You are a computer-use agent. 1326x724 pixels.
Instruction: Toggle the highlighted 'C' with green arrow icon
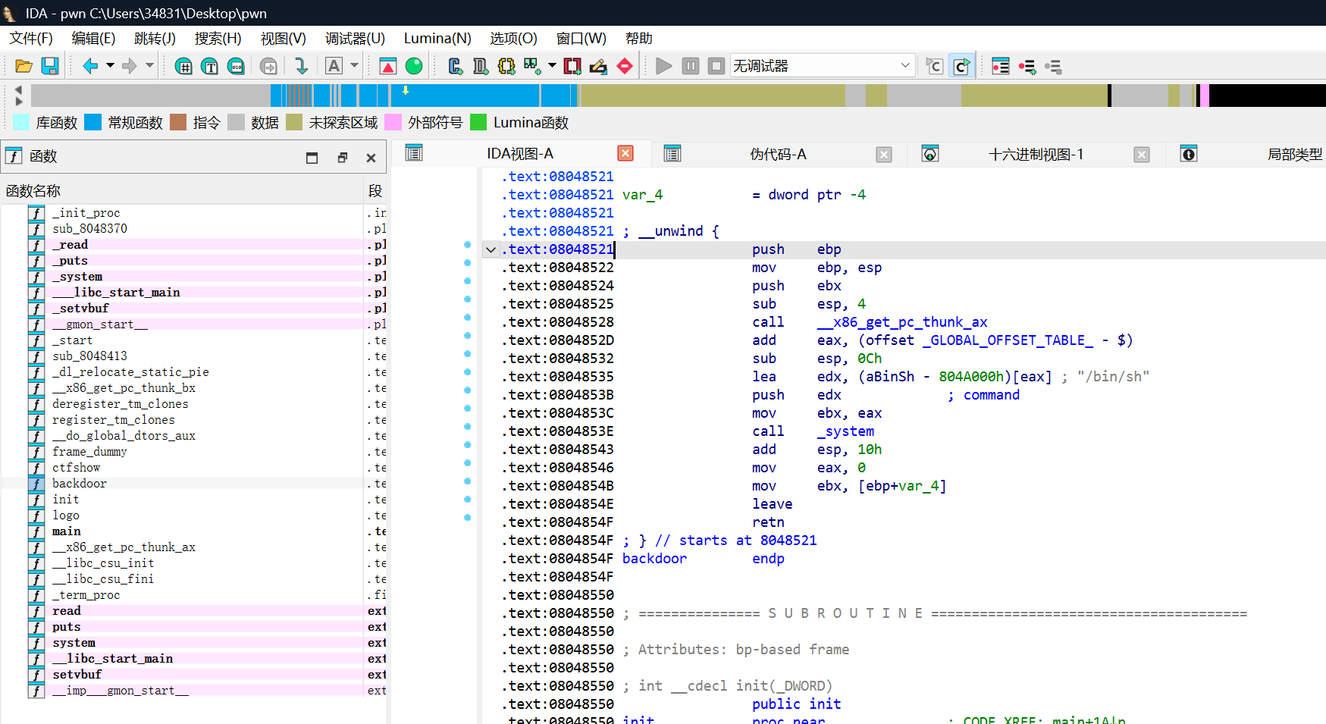pyautogui.click(x=961, y=66)
